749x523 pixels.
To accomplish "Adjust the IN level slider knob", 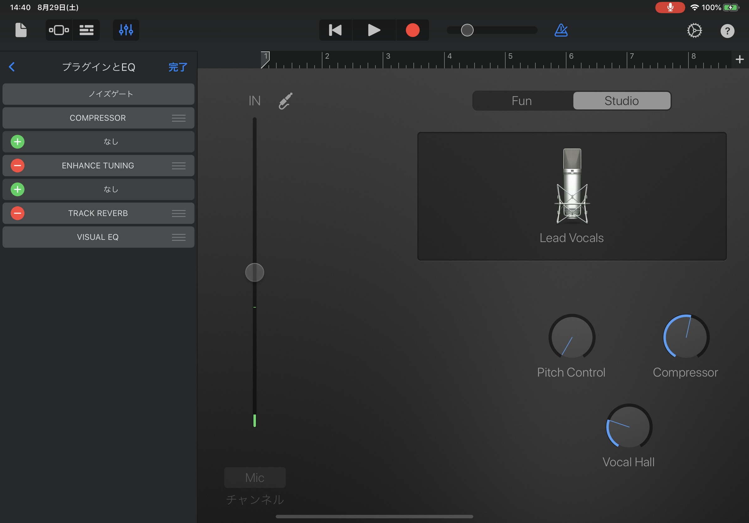I will [254, 272].
